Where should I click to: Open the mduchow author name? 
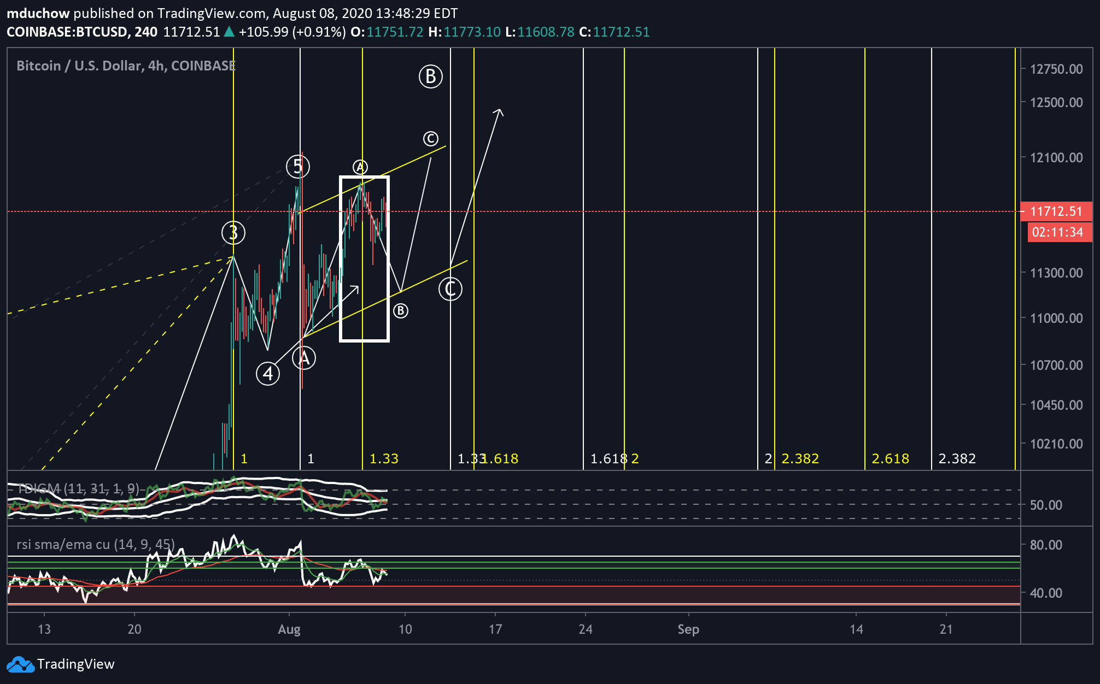click(x=38, y=13)
